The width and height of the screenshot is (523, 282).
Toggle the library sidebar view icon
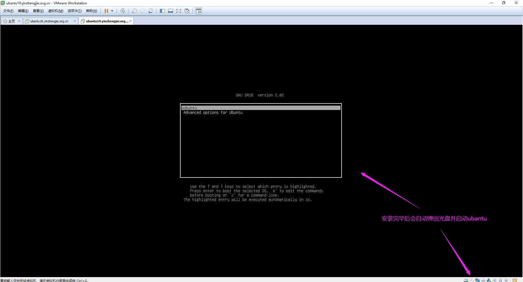[162, 11]
